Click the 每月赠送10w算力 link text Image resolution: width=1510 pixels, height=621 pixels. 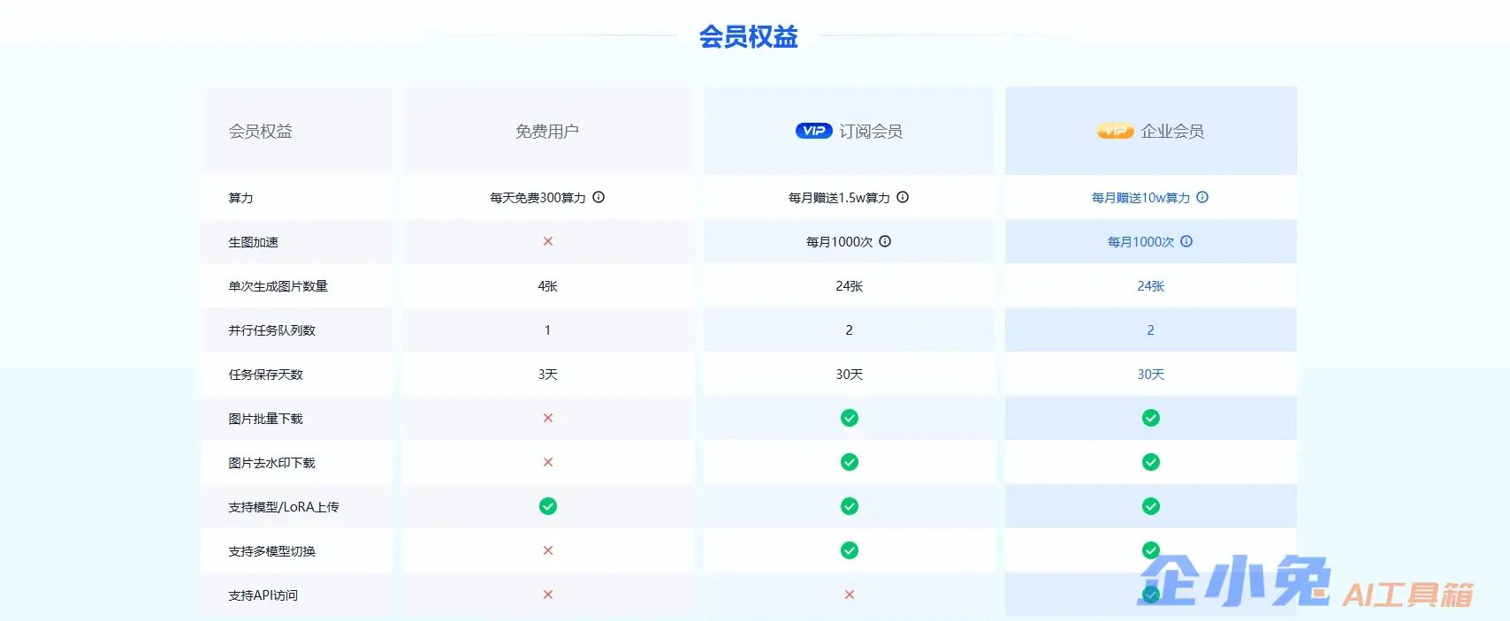tap(1140, 198)
